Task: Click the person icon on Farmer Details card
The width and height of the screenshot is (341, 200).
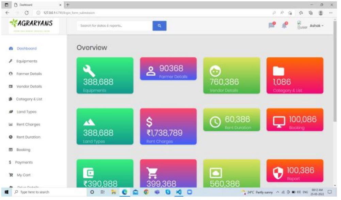Action: [150, 71]
